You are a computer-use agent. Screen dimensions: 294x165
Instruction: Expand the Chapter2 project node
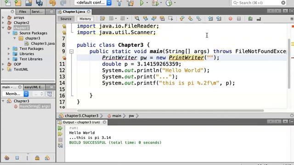pos(3,22)
